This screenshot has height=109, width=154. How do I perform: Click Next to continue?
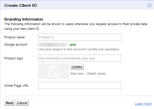pos(10,103)
